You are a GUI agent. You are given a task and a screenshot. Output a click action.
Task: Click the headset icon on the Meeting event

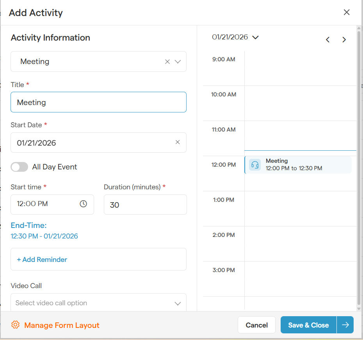(255, 165)
